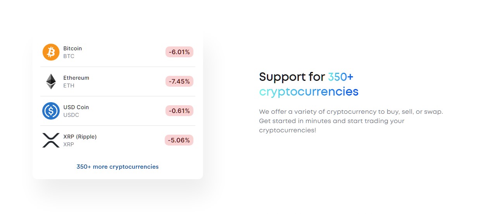Click the ETH ticker symbol
This screenshot has width=486, height=214.
tap(69, 86)
